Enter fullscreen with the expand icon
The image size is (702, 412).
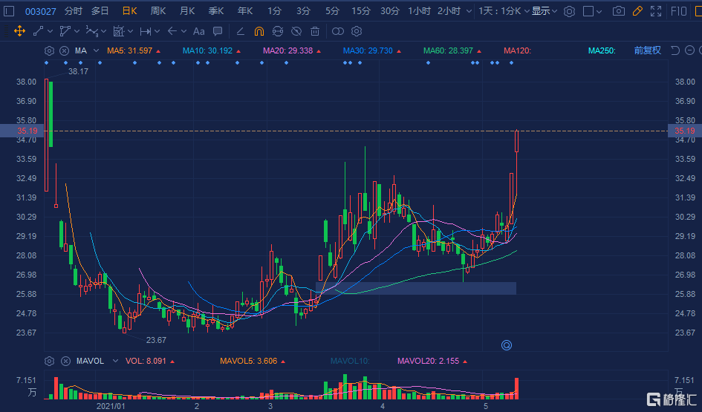click(656, 11)
